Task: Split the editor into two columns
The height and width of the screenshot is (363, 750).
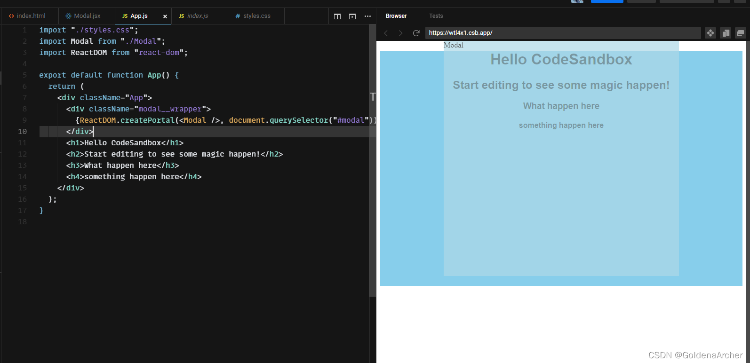Action: [x=337, y=16]
